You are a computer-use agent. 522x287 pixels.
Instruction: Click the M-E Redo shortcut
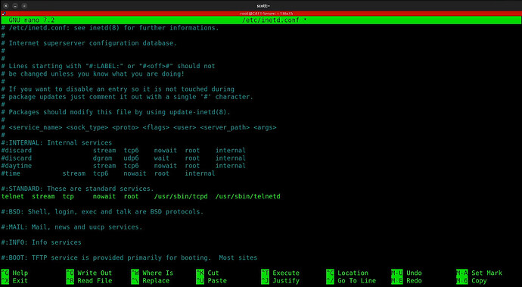[406, 281]
